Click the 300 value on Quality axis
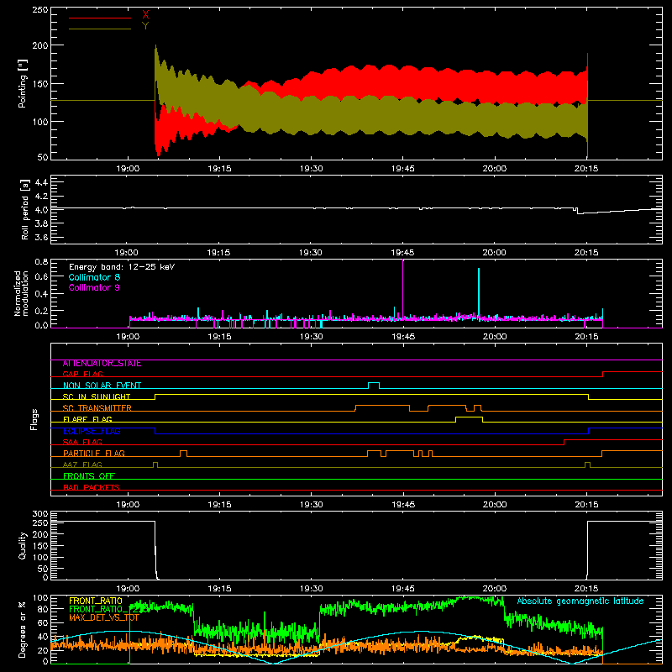Screen dimensions: 672x672 point(40,514)
